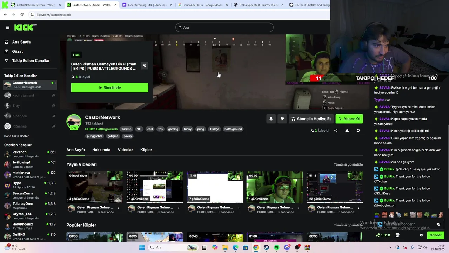This screenshot has height=253, width=449.
Task: Open the hamburger sidebar menu
Action: [x=7, y=27]
